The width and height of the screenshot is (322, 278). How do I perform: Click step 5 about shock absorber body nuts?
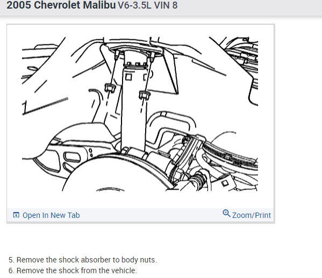[x=83, y=260]
